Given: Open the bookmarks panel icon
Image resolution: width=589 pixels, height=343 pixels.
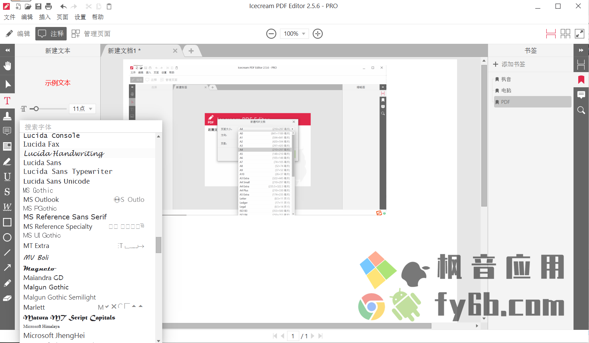Looking at the screenshot, I should [x=581, y=80].
